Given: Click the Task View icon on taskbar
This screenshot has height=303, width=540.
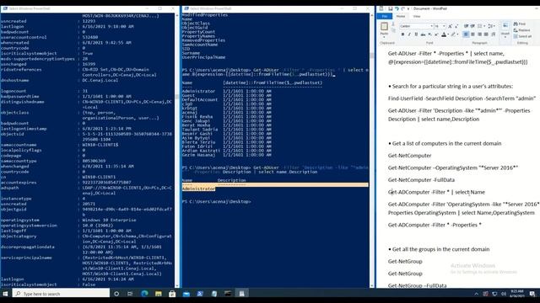Looking at the screenshot, I should coord(130,294).
